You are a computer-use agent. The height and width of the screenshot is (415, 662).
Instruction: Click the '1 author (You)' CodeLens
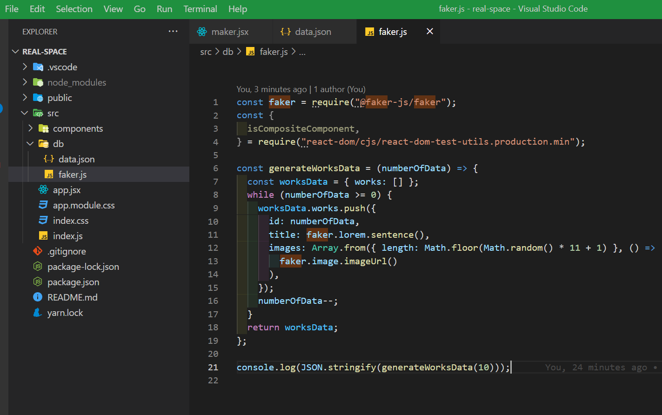[x=340, y=89]
